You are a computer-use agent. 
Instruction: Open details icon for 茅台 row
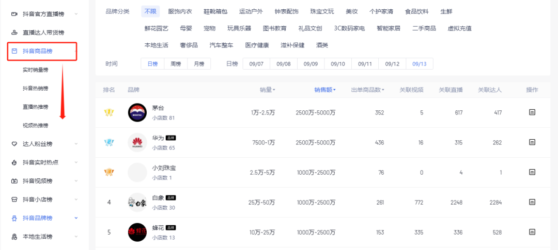click(532, 112)
